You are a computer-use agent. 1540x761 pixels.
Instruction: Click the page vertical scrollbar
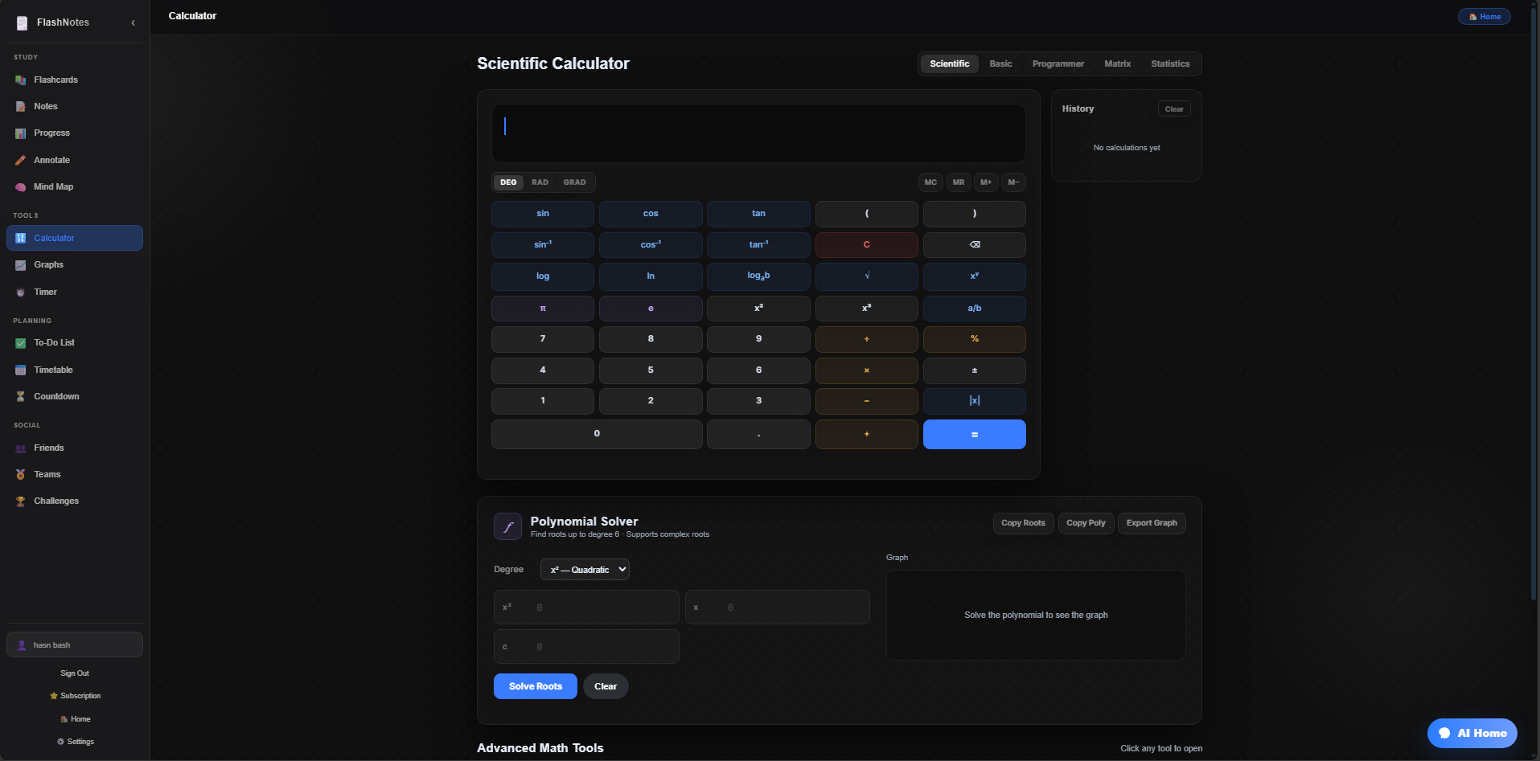click(1534, 321)
